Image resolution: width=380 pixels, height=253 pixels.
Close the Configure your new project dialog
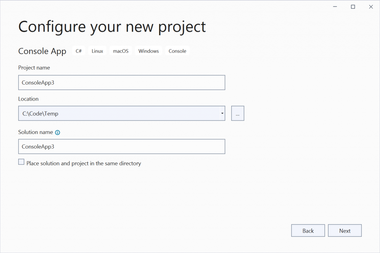coord(371,7)
